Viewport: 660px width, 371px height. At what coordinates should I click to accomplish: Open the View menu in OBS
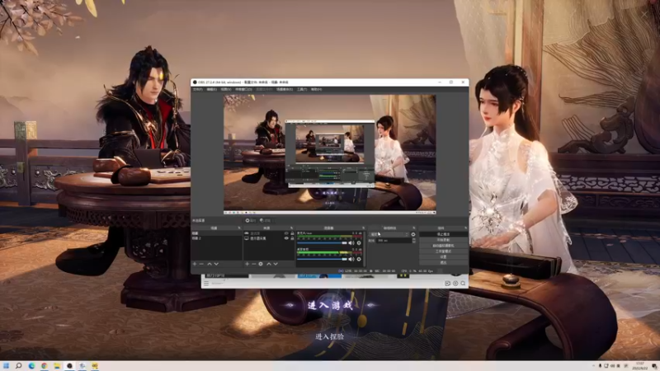click(x=225, y=89)
